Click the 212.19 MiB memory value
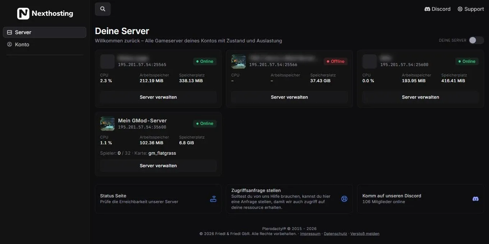Image resolution: width=489 pixels, height=244 pixels. (151, 81)
